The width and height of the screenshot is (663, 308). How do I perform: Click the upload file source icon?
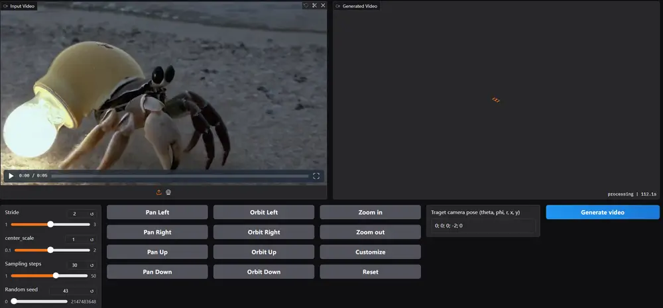click(x=159, y=193)
